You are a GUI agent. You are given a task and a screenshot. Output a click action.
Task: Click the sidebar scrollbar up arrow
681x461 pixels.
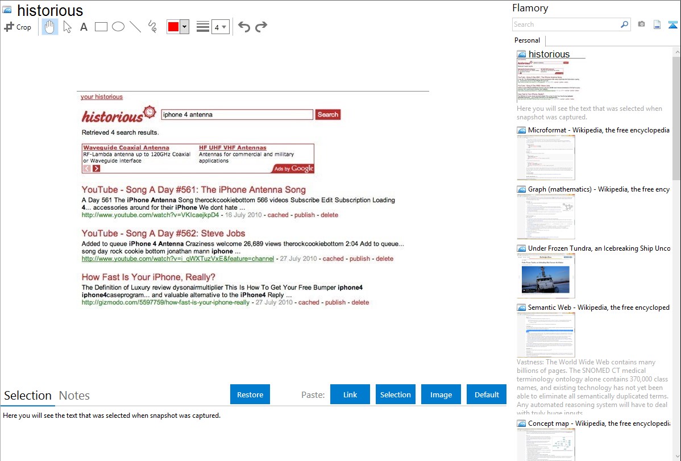coord(676,52)
